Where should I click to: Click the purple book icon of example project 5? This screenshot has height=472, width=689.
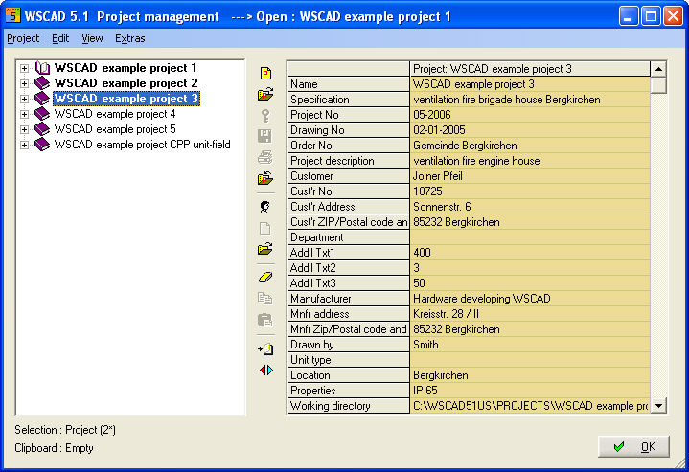[42, 129]
